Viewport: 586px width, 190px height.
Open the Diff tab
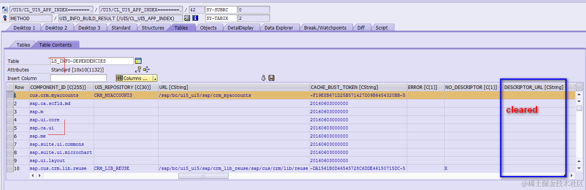coord(361,28)
